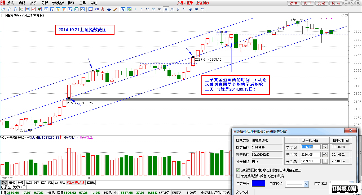362x195 pixels.
Task: Click the 定位点2 value field 2266.05
Action: [x=311, y=154]
